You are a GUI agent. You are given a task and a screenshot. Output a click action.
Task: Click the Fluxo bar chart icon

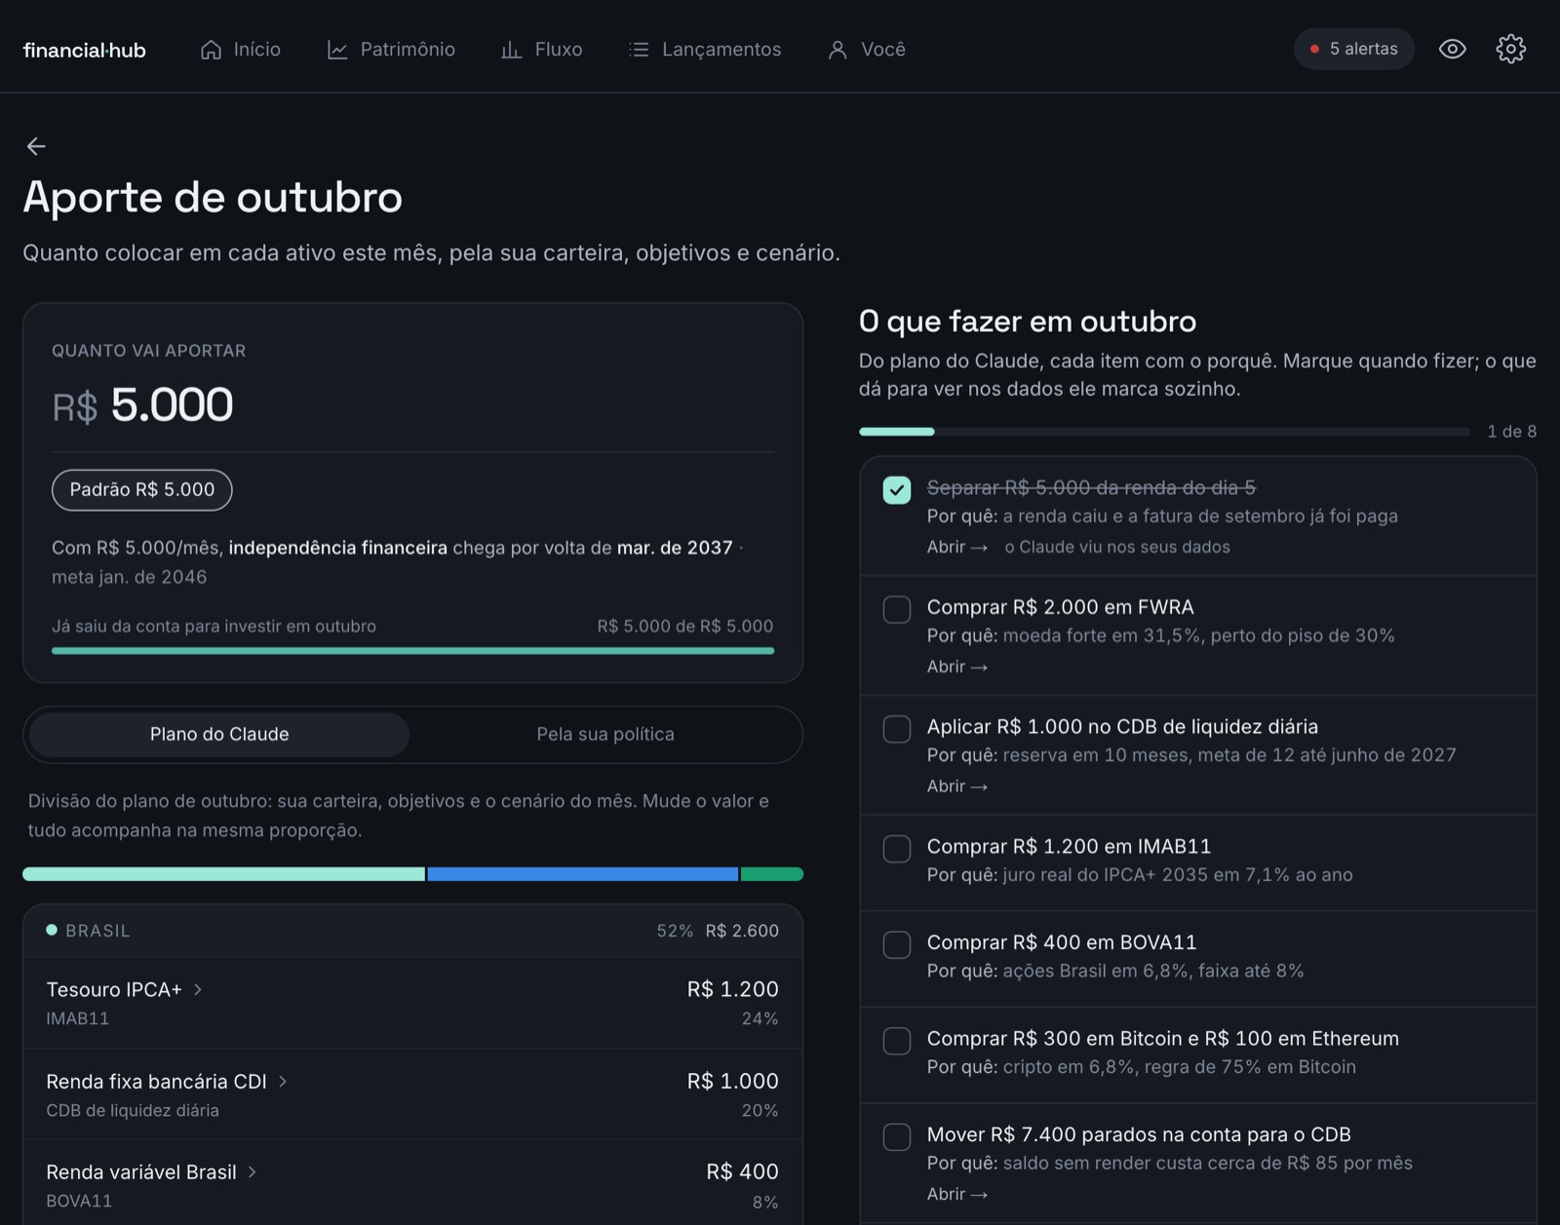click(x=511, y=50)
